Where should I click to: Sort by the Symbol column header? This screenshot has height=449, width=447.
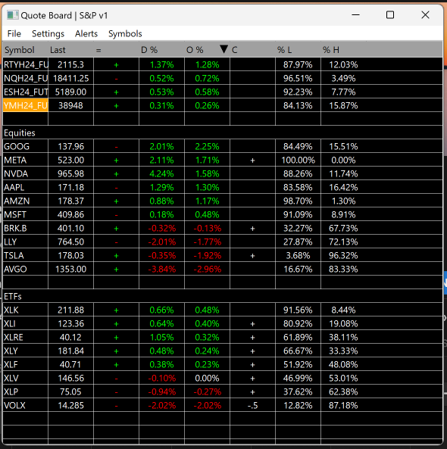click(x=20, y=50)
